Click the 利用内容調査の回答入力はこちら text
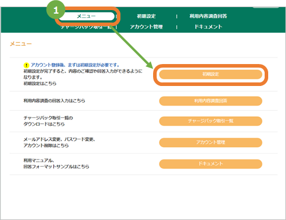The image size is (286, 220). click(55, 101)
